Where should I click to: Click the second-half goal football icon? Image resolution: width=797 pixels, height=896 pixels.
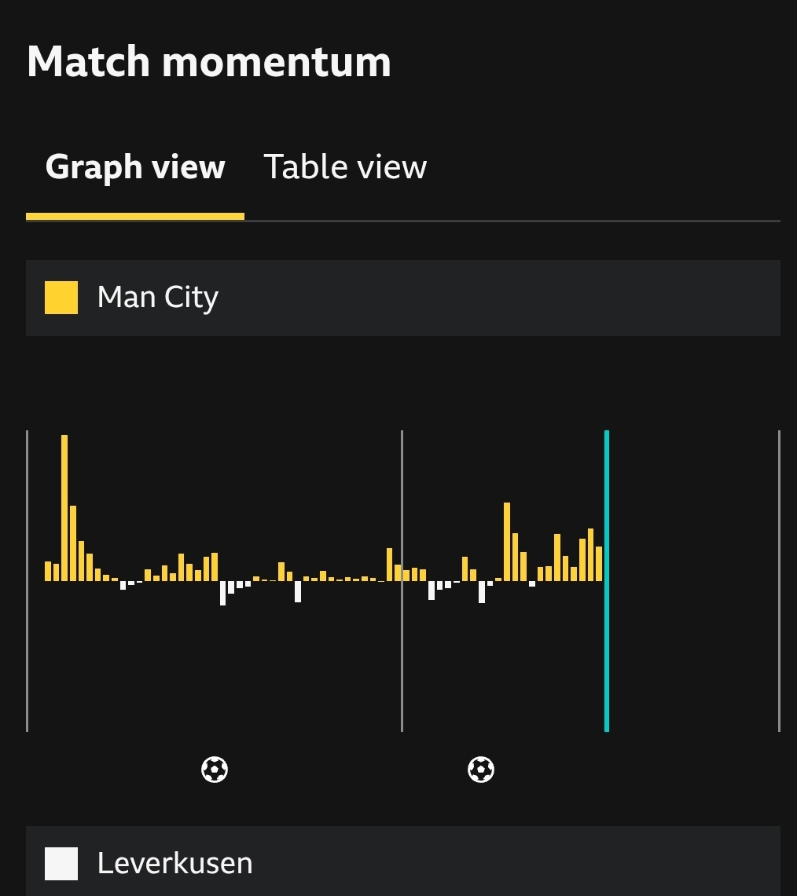pos(481,770)
